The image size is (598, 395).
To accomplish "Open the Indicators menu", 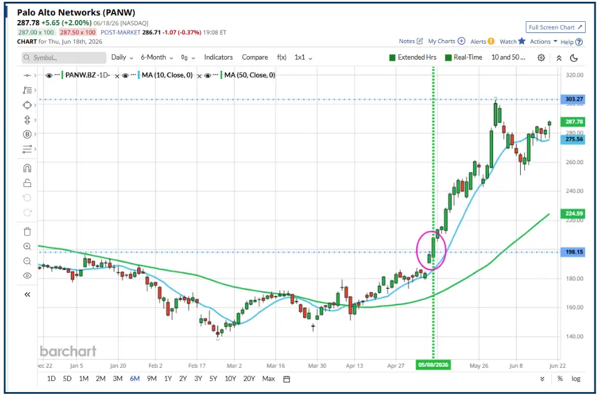I will pyautogui.click(x=218, y=57).
